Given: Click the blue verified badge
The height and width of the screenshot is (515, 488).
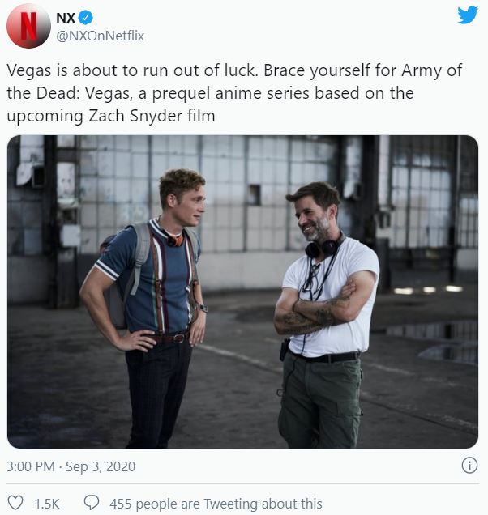Looking at the screenshot, I should pyautogui.click(x=86, y=17).
